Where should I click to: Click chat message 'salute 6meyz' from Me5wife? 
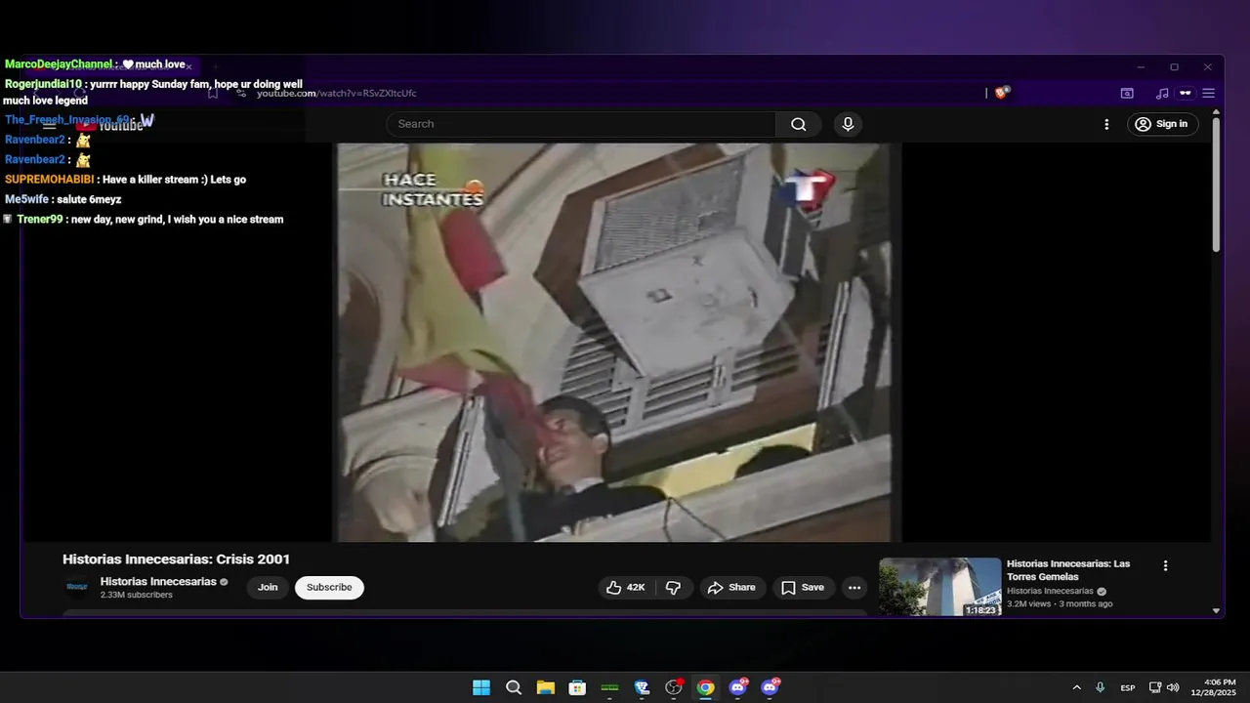pos(89,199)
